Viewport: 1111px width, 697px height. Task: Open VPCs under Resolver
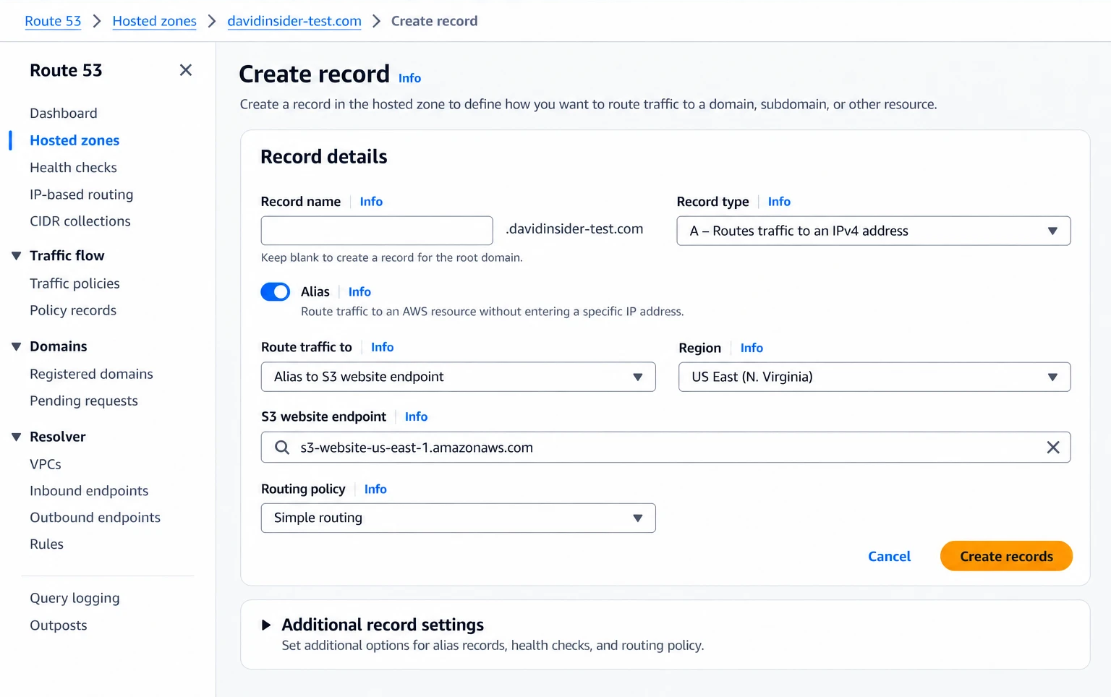coord(46,464)
